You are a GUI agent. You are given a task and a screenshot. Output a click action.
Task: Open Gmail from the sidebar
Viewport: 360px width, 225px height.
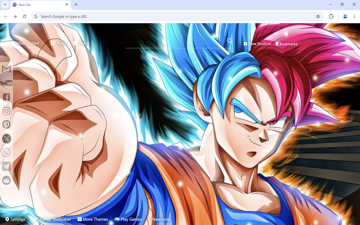6,69
